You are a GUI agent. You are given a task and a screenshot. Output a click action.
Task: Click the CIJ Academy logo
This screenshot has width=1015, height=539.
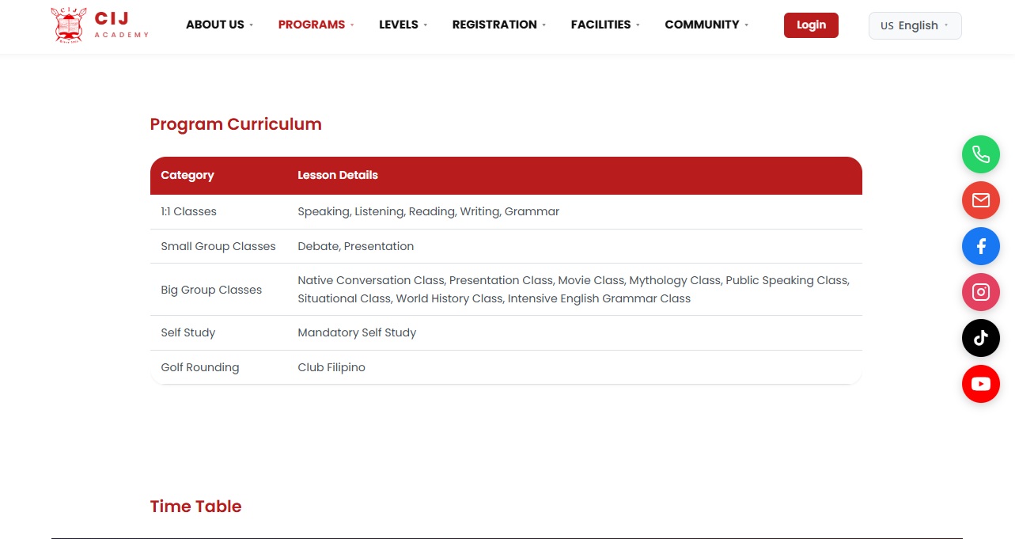tap(100, 25)
